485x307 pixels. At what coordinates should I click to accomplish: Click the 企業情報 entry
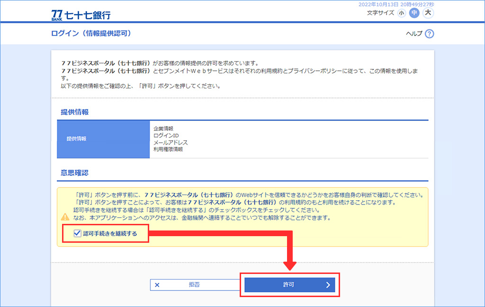tap(163, 128)
